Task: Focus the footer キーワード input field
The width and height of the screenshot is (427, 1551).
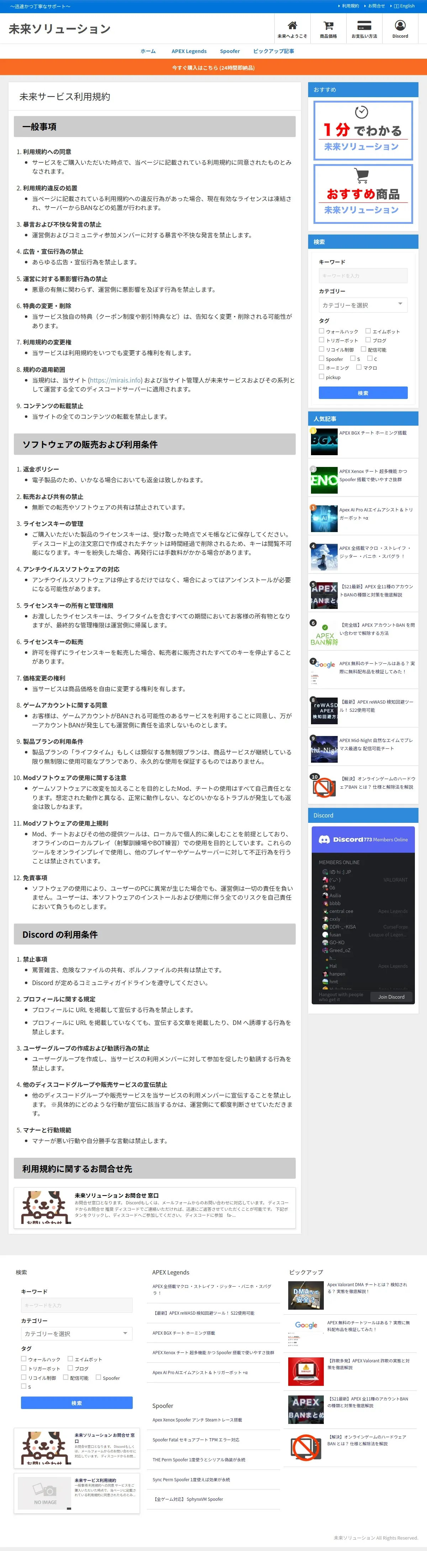Action: 77,1305
